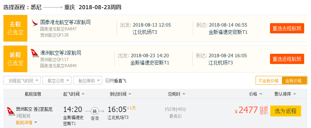Sort by total duration arrow

coord(184,94)
